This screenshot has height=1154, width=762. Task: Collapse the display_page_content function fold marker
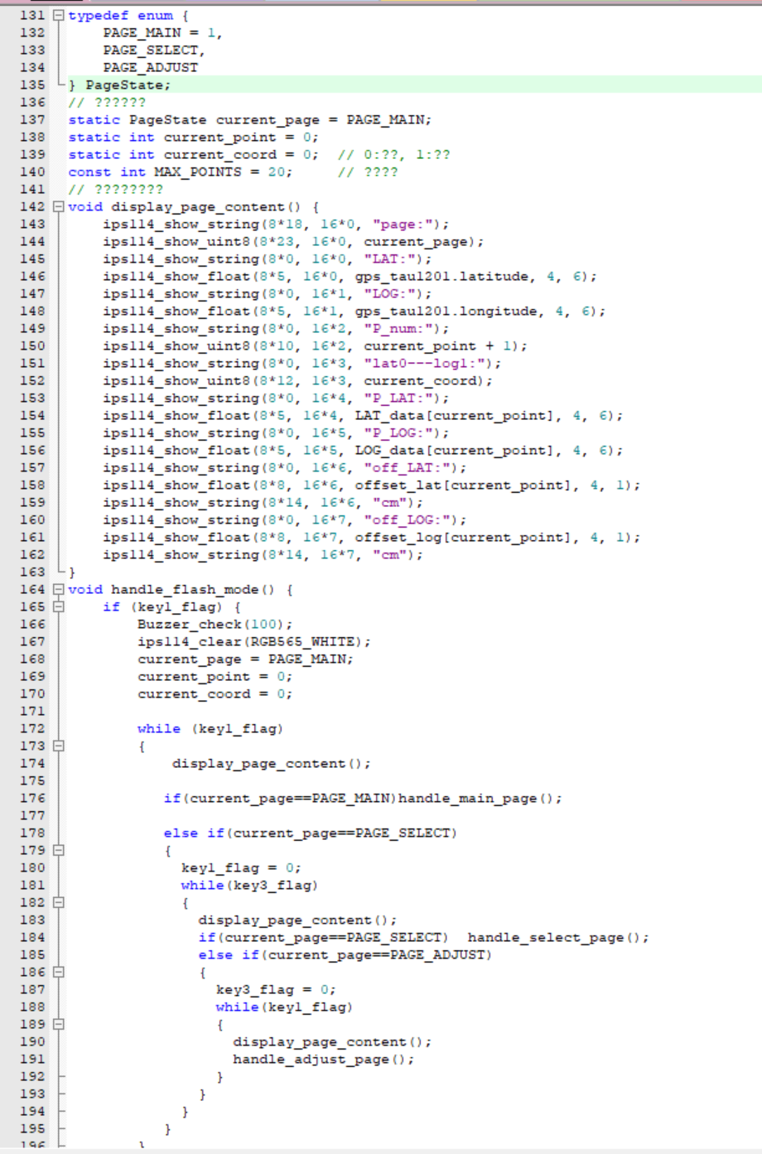click(x=58, y=206)
